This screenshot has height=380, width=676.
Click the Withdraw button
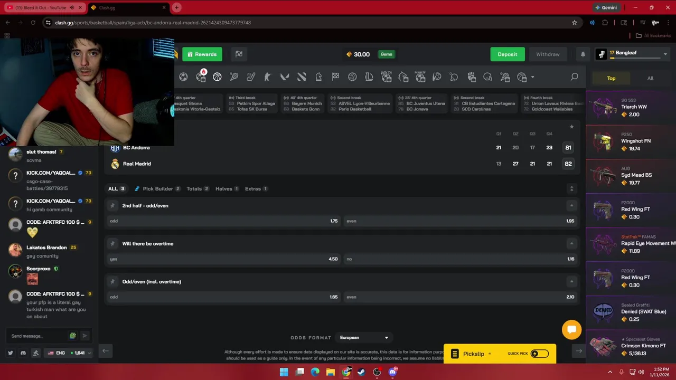[x=548, y=54]
